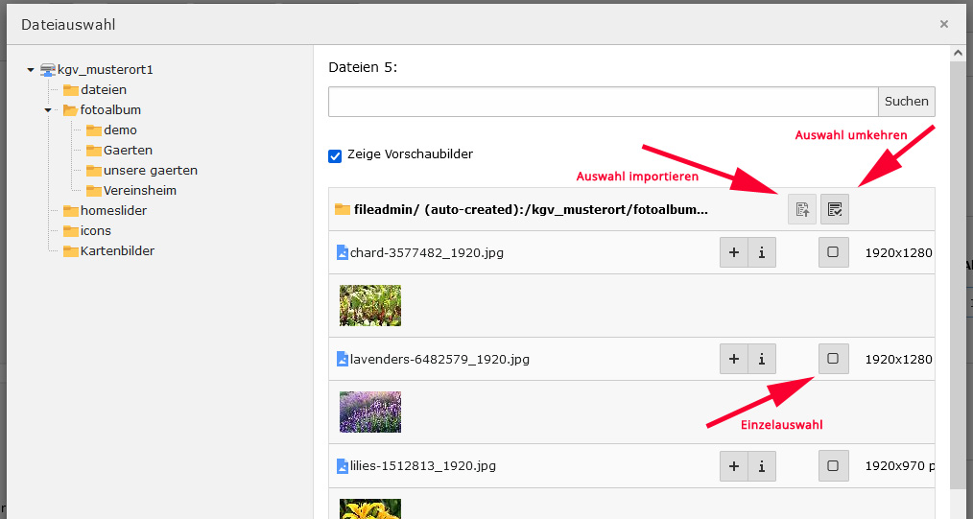
Task: Add lilies-1512813_1920.jpg with its plus button
Action: (733, 465)
